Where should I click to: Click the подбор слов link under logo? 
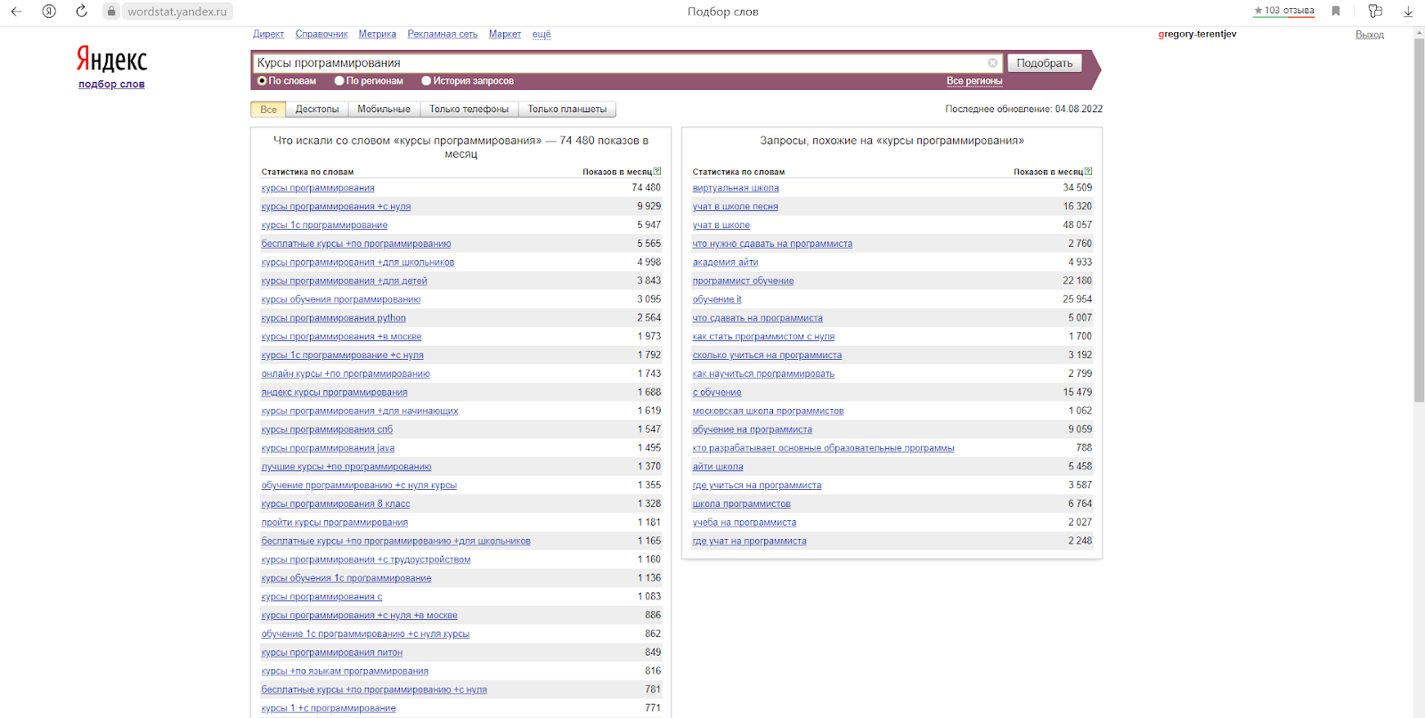(111, 85)
